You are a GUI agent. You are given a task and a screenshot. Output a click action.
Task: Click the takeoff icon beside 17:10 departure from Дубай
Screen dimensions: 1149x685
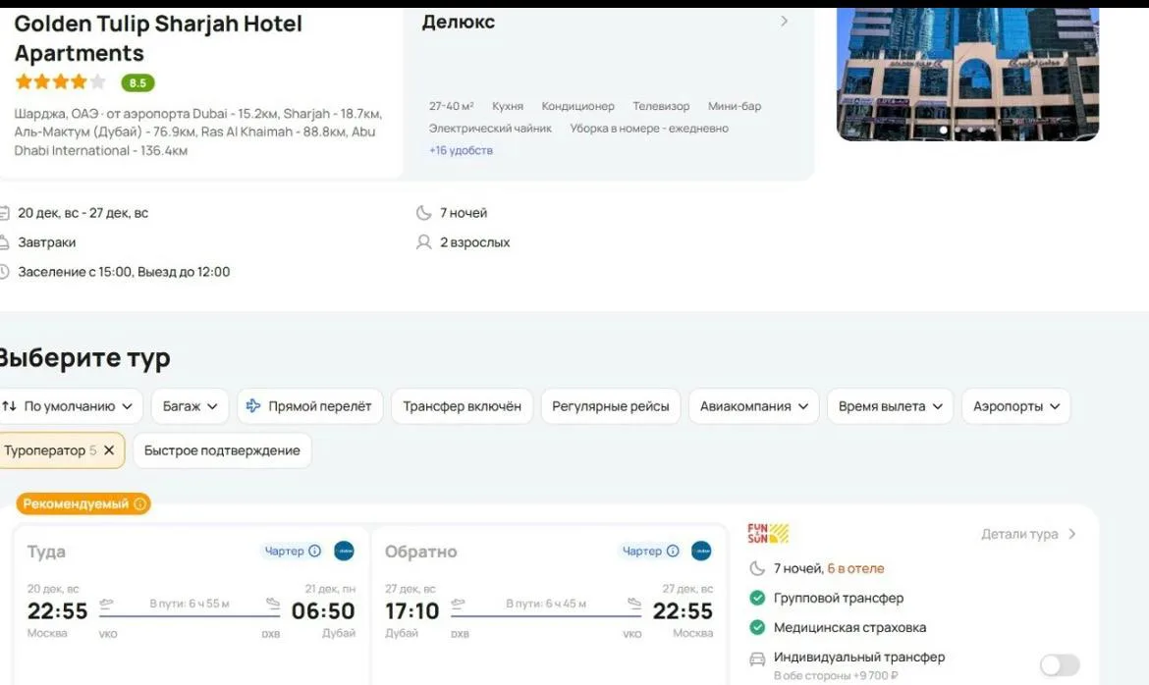(x=458, y=603)
